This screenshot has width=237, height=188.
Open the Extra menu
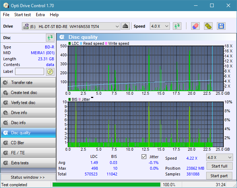(x=40, y=15)
